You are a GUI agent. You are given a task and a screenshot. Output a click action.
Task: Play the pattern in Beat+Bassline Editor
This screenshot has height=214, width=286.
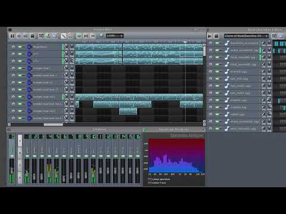pos(210,36)
